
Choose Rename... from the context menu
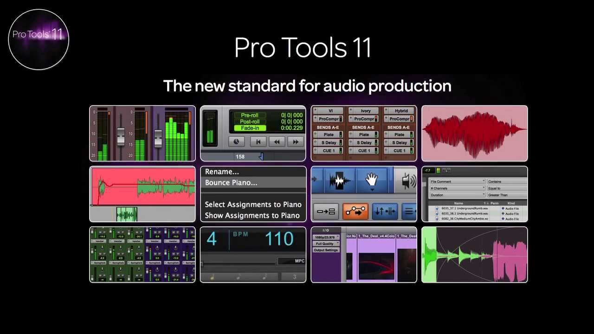[222, 172]
